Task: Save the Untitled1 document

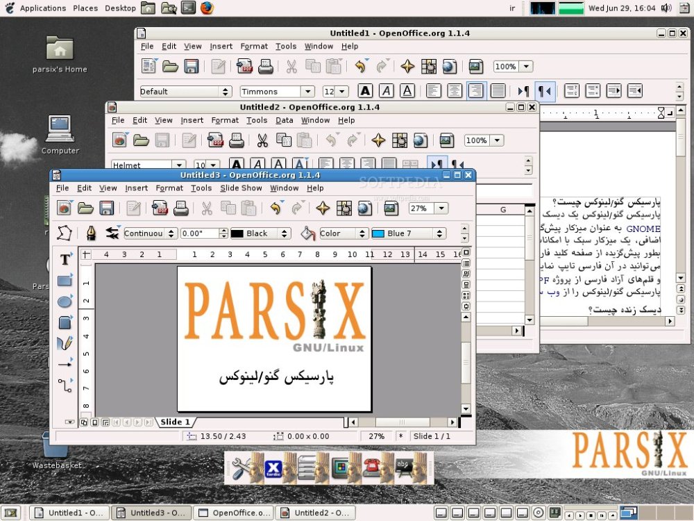Action: (192, 67)
